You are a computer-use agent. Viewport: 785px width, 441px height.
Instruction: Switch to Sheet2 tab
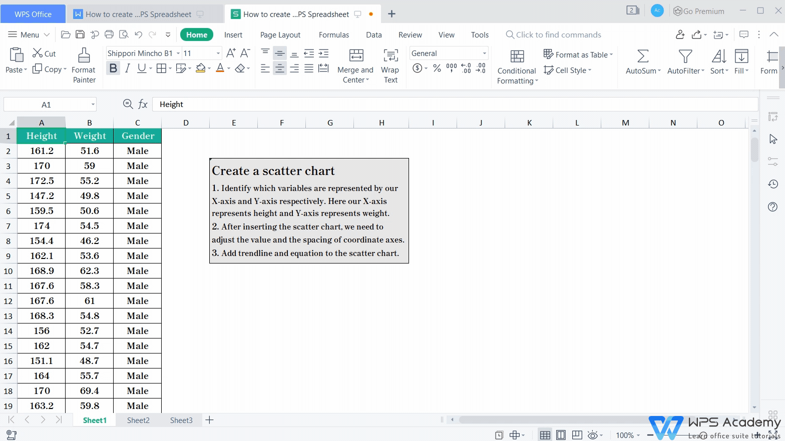(138, 420)
